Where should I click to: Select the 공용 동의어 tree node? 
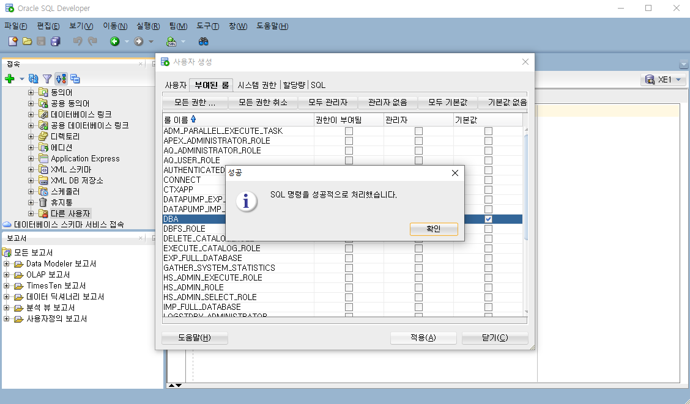click(70, 104)
